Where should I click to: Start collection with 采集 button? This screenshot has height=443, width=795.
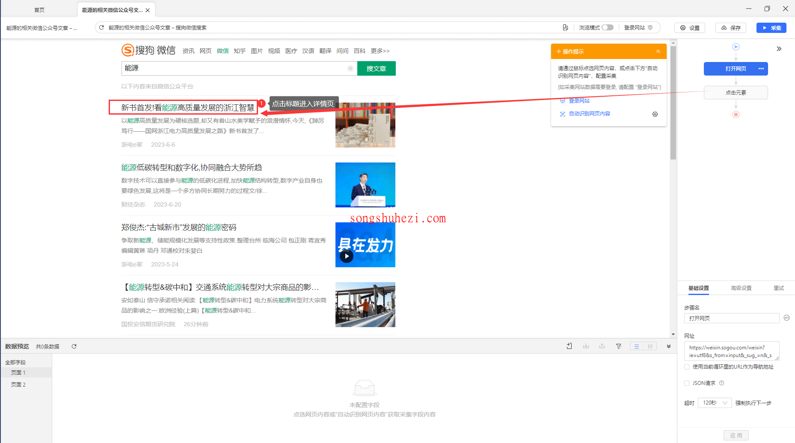(771, 28)
